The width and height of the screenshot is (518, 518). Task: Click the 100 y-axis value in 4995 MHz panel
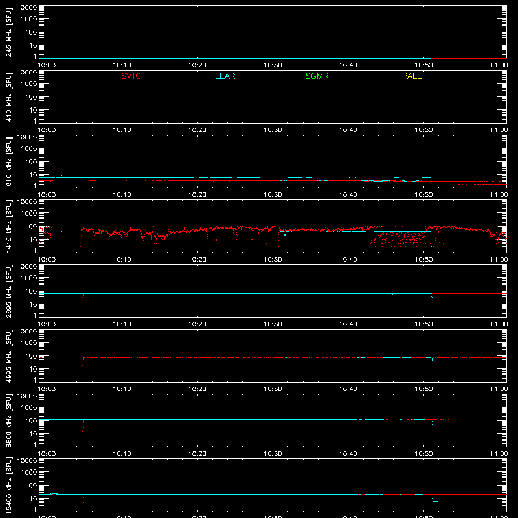[31, 356]
